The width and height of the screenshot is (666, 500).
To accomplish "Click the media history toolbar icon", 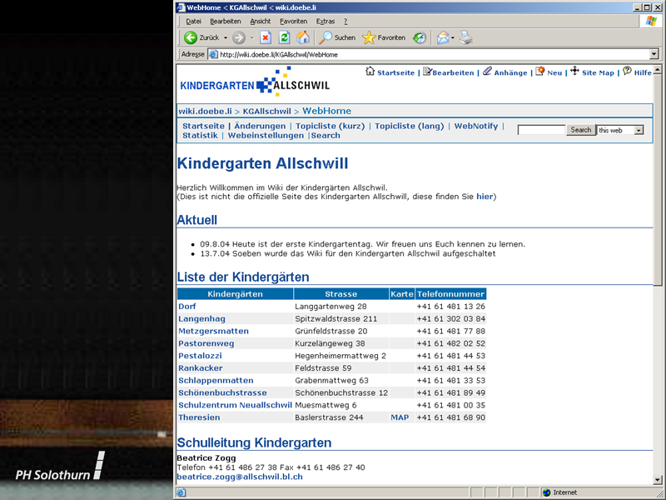I will click(420, 37).
